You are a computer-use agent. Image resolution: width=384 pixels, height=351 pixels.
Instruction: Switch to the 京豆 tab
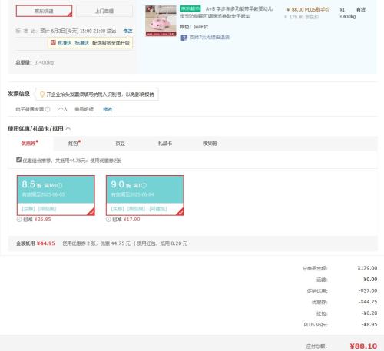(120, 144)
